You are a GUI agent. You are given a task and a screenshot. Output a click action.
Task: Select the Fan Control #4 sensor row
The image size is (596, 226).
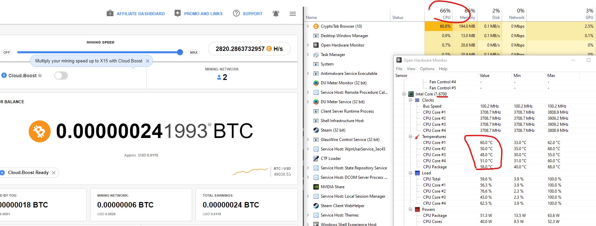tap(495, 82)
